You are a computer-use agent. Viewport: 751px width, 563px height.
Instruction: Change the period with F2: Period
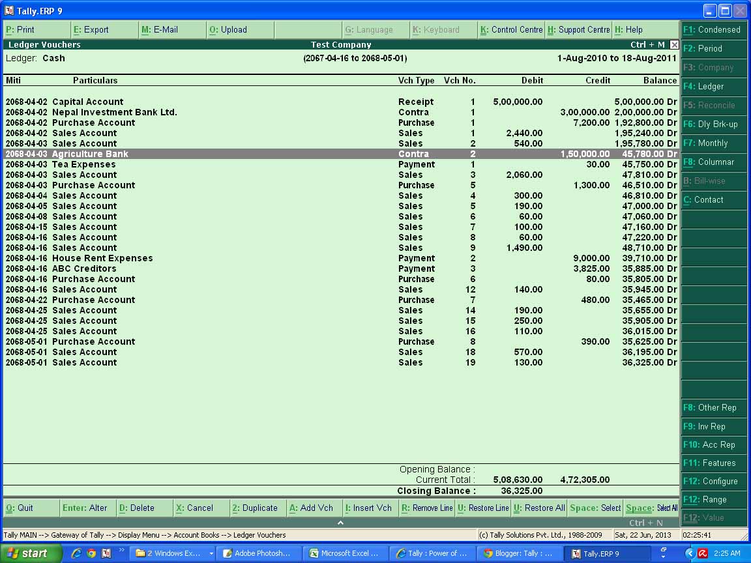(x=714, y=48)
